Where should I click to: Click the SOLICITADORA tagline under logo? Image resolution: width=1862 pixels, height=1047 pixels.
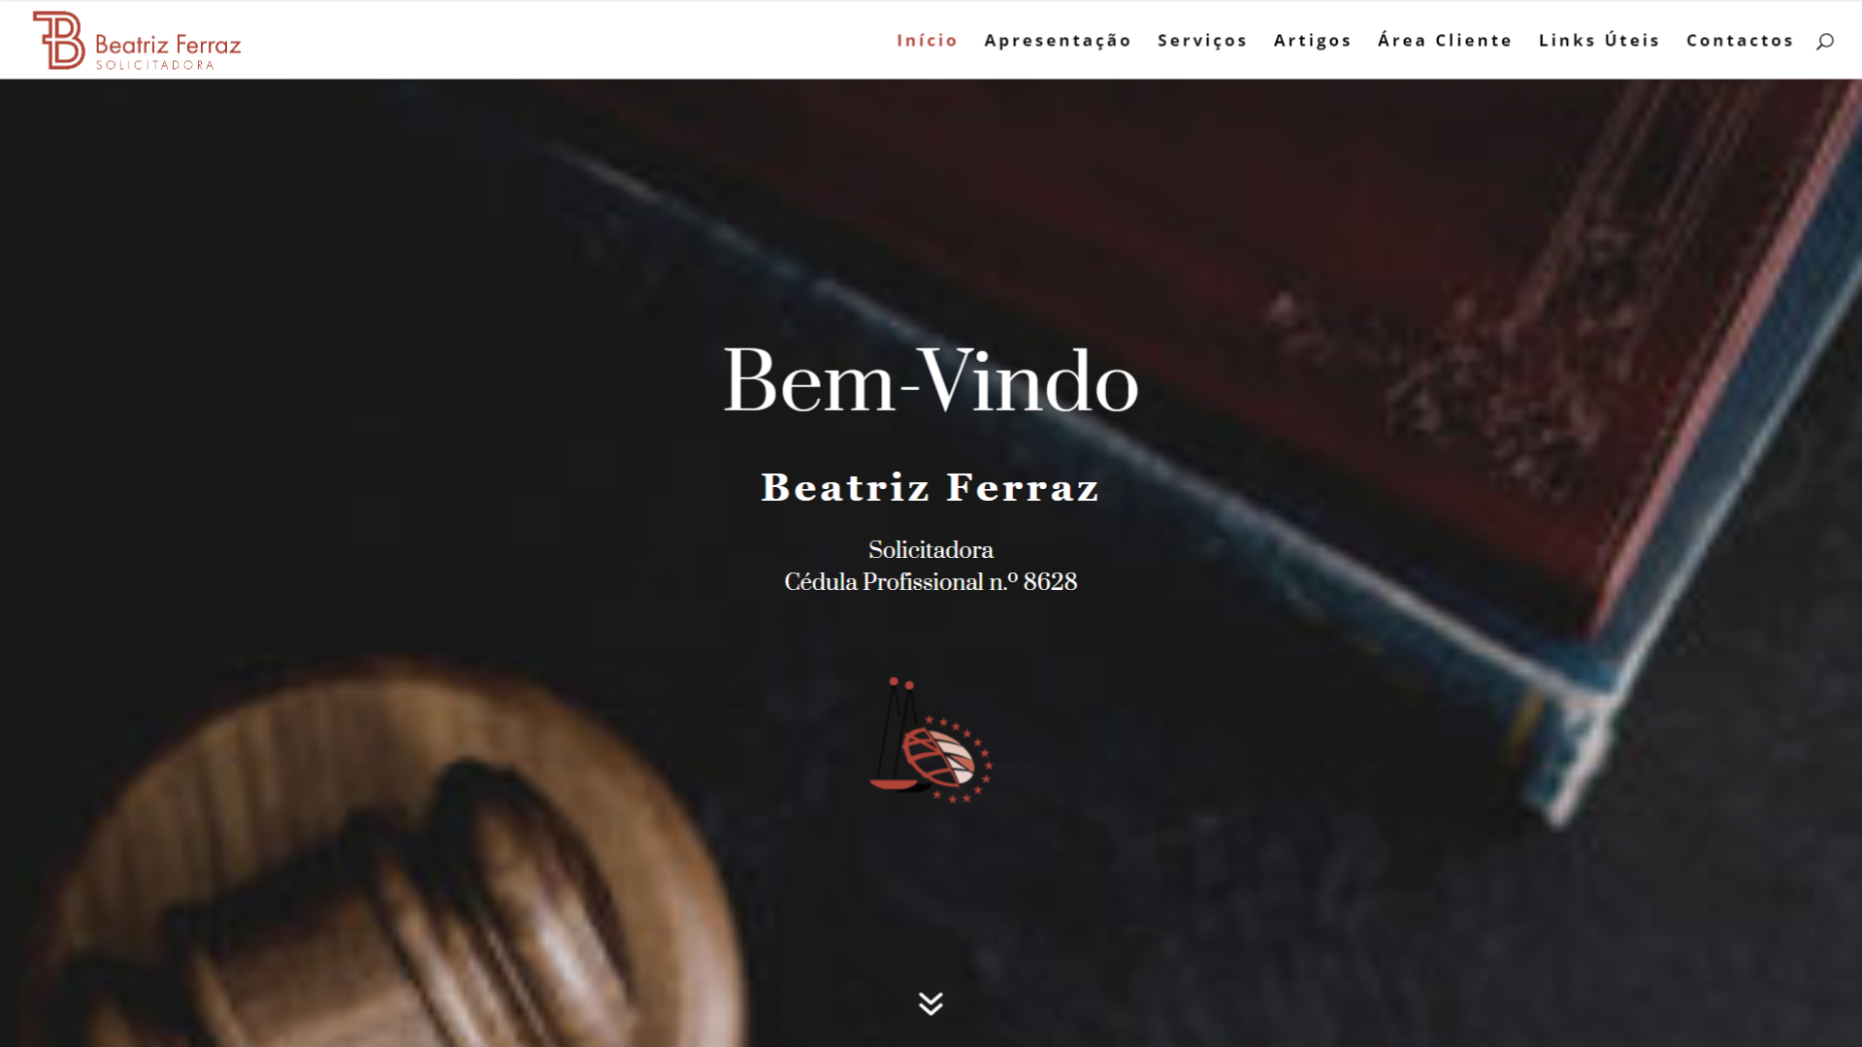155,65
